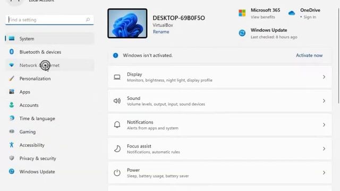The height and width of the screenshot is (191, 340).
Task: Click the Sound speaker icon
Action: tap(117, 101)
